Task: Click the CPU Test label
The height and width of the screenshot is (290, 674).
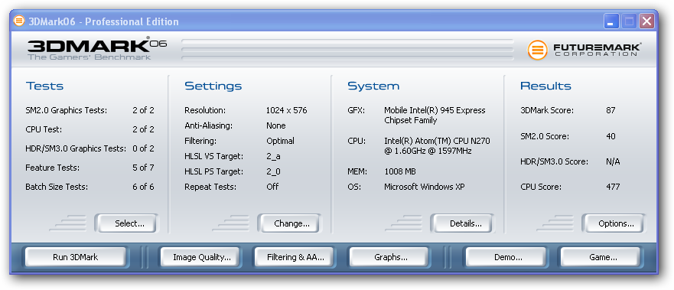Action: (x=44, y=129)
